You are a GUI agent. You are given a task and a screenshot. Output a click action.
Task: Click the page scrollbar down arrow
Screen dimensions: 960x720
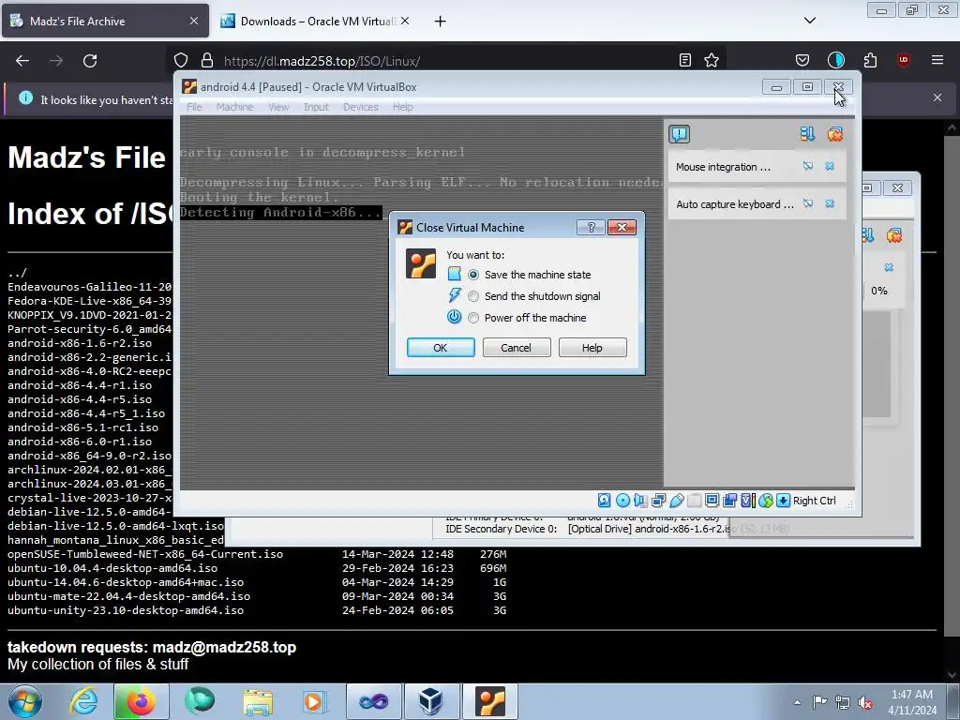coord(952,675)
